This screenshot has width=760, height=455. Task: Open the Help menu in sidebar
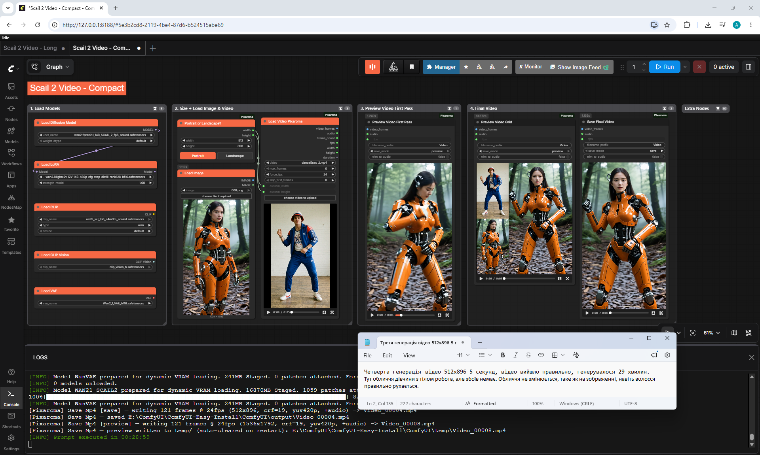pos(11,376)
